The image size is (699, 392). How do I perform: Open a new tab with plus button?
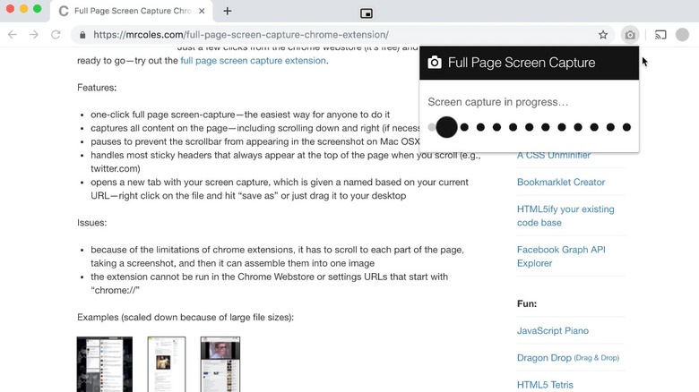tap(228, 11)
